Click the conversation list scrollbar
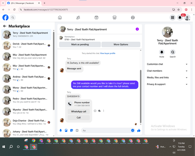 53,71
